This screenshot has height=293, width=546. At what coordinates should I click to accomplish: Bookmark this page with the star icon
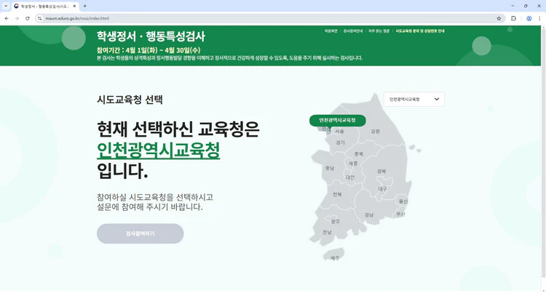(x=499, y=18)
